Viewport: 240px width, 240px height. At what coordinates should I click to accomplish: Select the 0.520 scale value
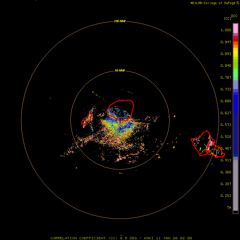pyautogui.click(x=226, y=137)
